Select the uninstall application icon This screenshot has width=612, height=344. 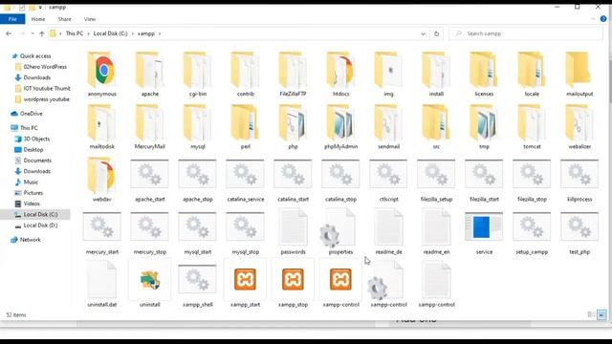[x=150, y=280]
